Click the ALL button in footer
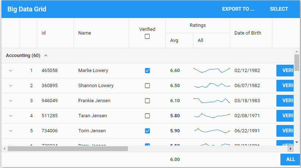 click(290, 160)
